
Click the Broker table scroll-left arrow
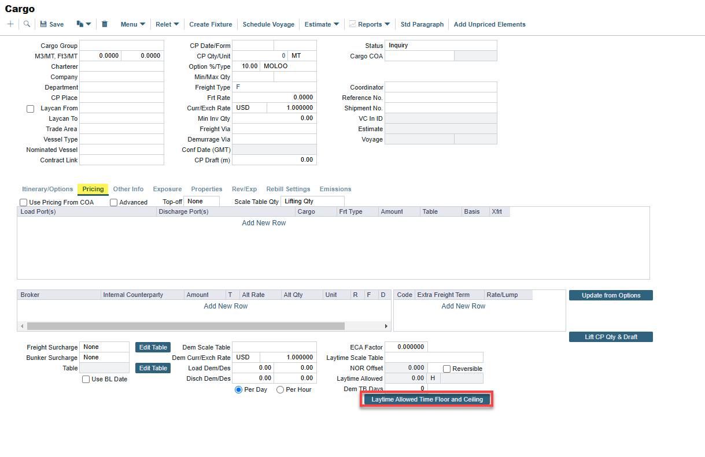(x=22, y=326)
